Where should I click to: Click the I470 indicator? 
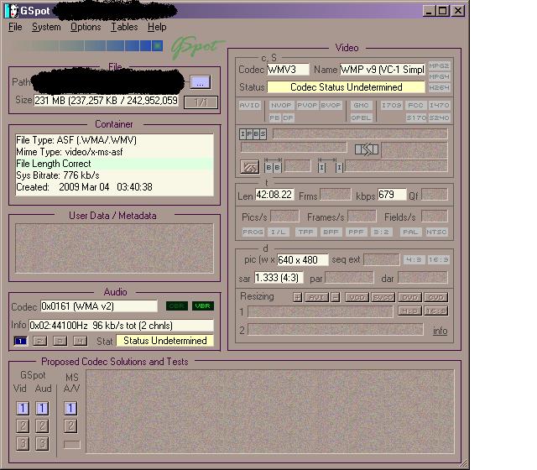[x=439, y=105]
